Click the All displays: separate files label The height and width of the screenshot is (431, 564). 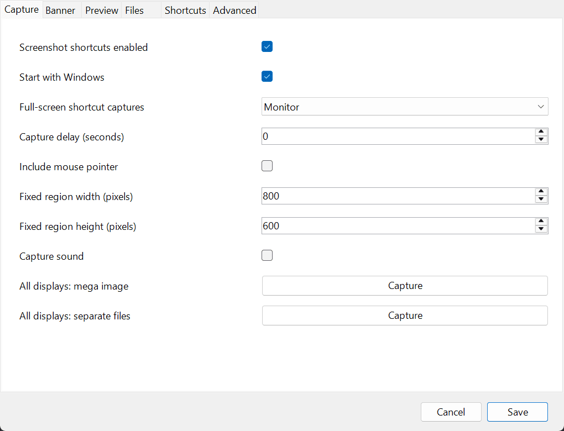(x=75, y=316)
